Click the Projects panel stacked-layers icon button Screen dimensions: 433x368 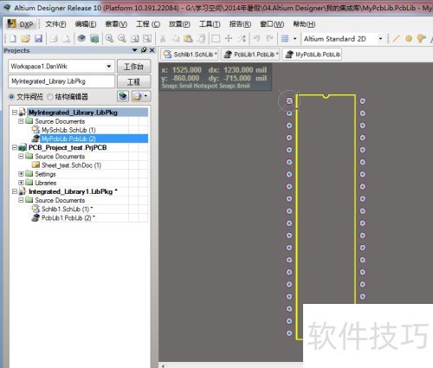pyautogui.click(x=123, y=96)
